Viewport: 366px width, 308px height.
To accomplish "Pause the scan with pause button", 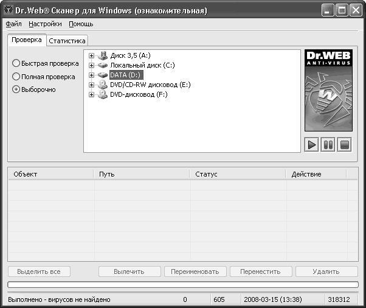I will tap(328, 145).
